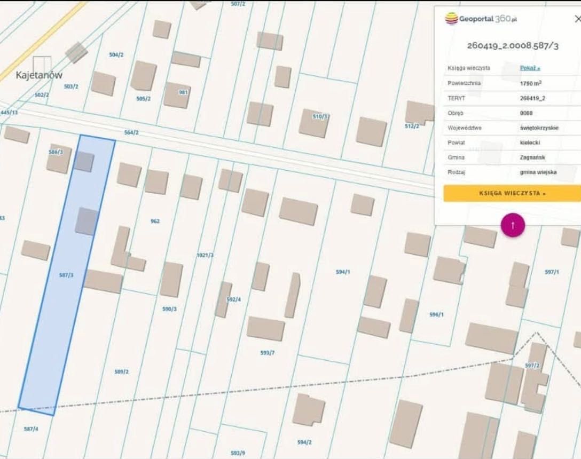581x459 pixels.
Task: Select parcel label 503/2
Action: 71,86
